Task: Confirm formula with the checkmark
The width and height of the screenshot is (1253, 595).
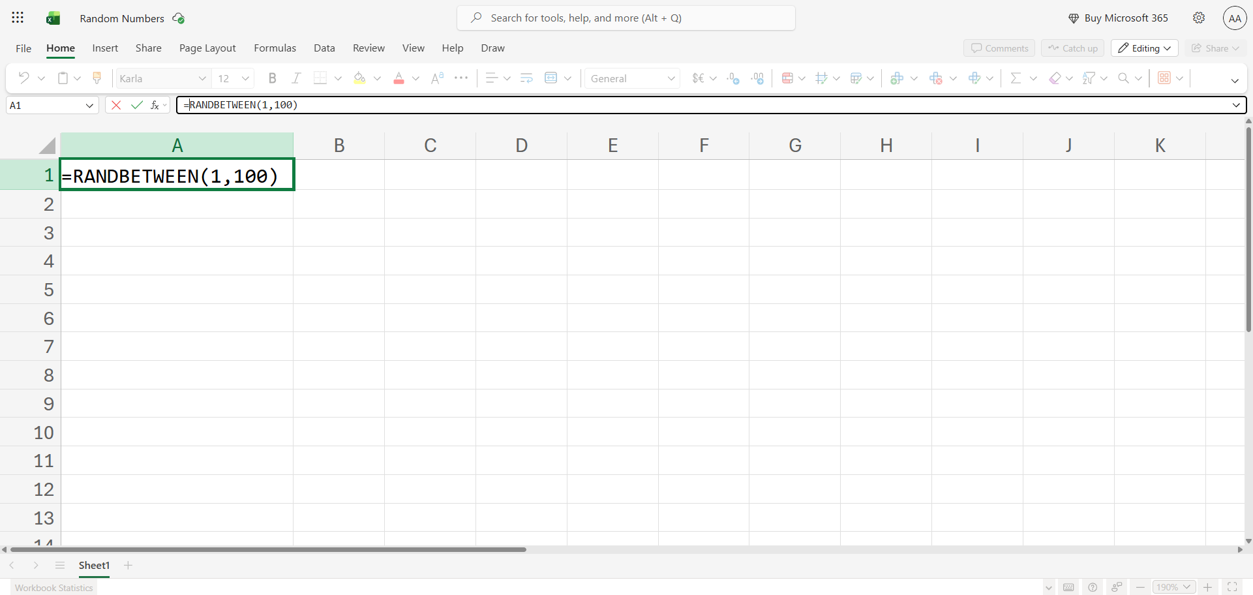Action: 136,105
